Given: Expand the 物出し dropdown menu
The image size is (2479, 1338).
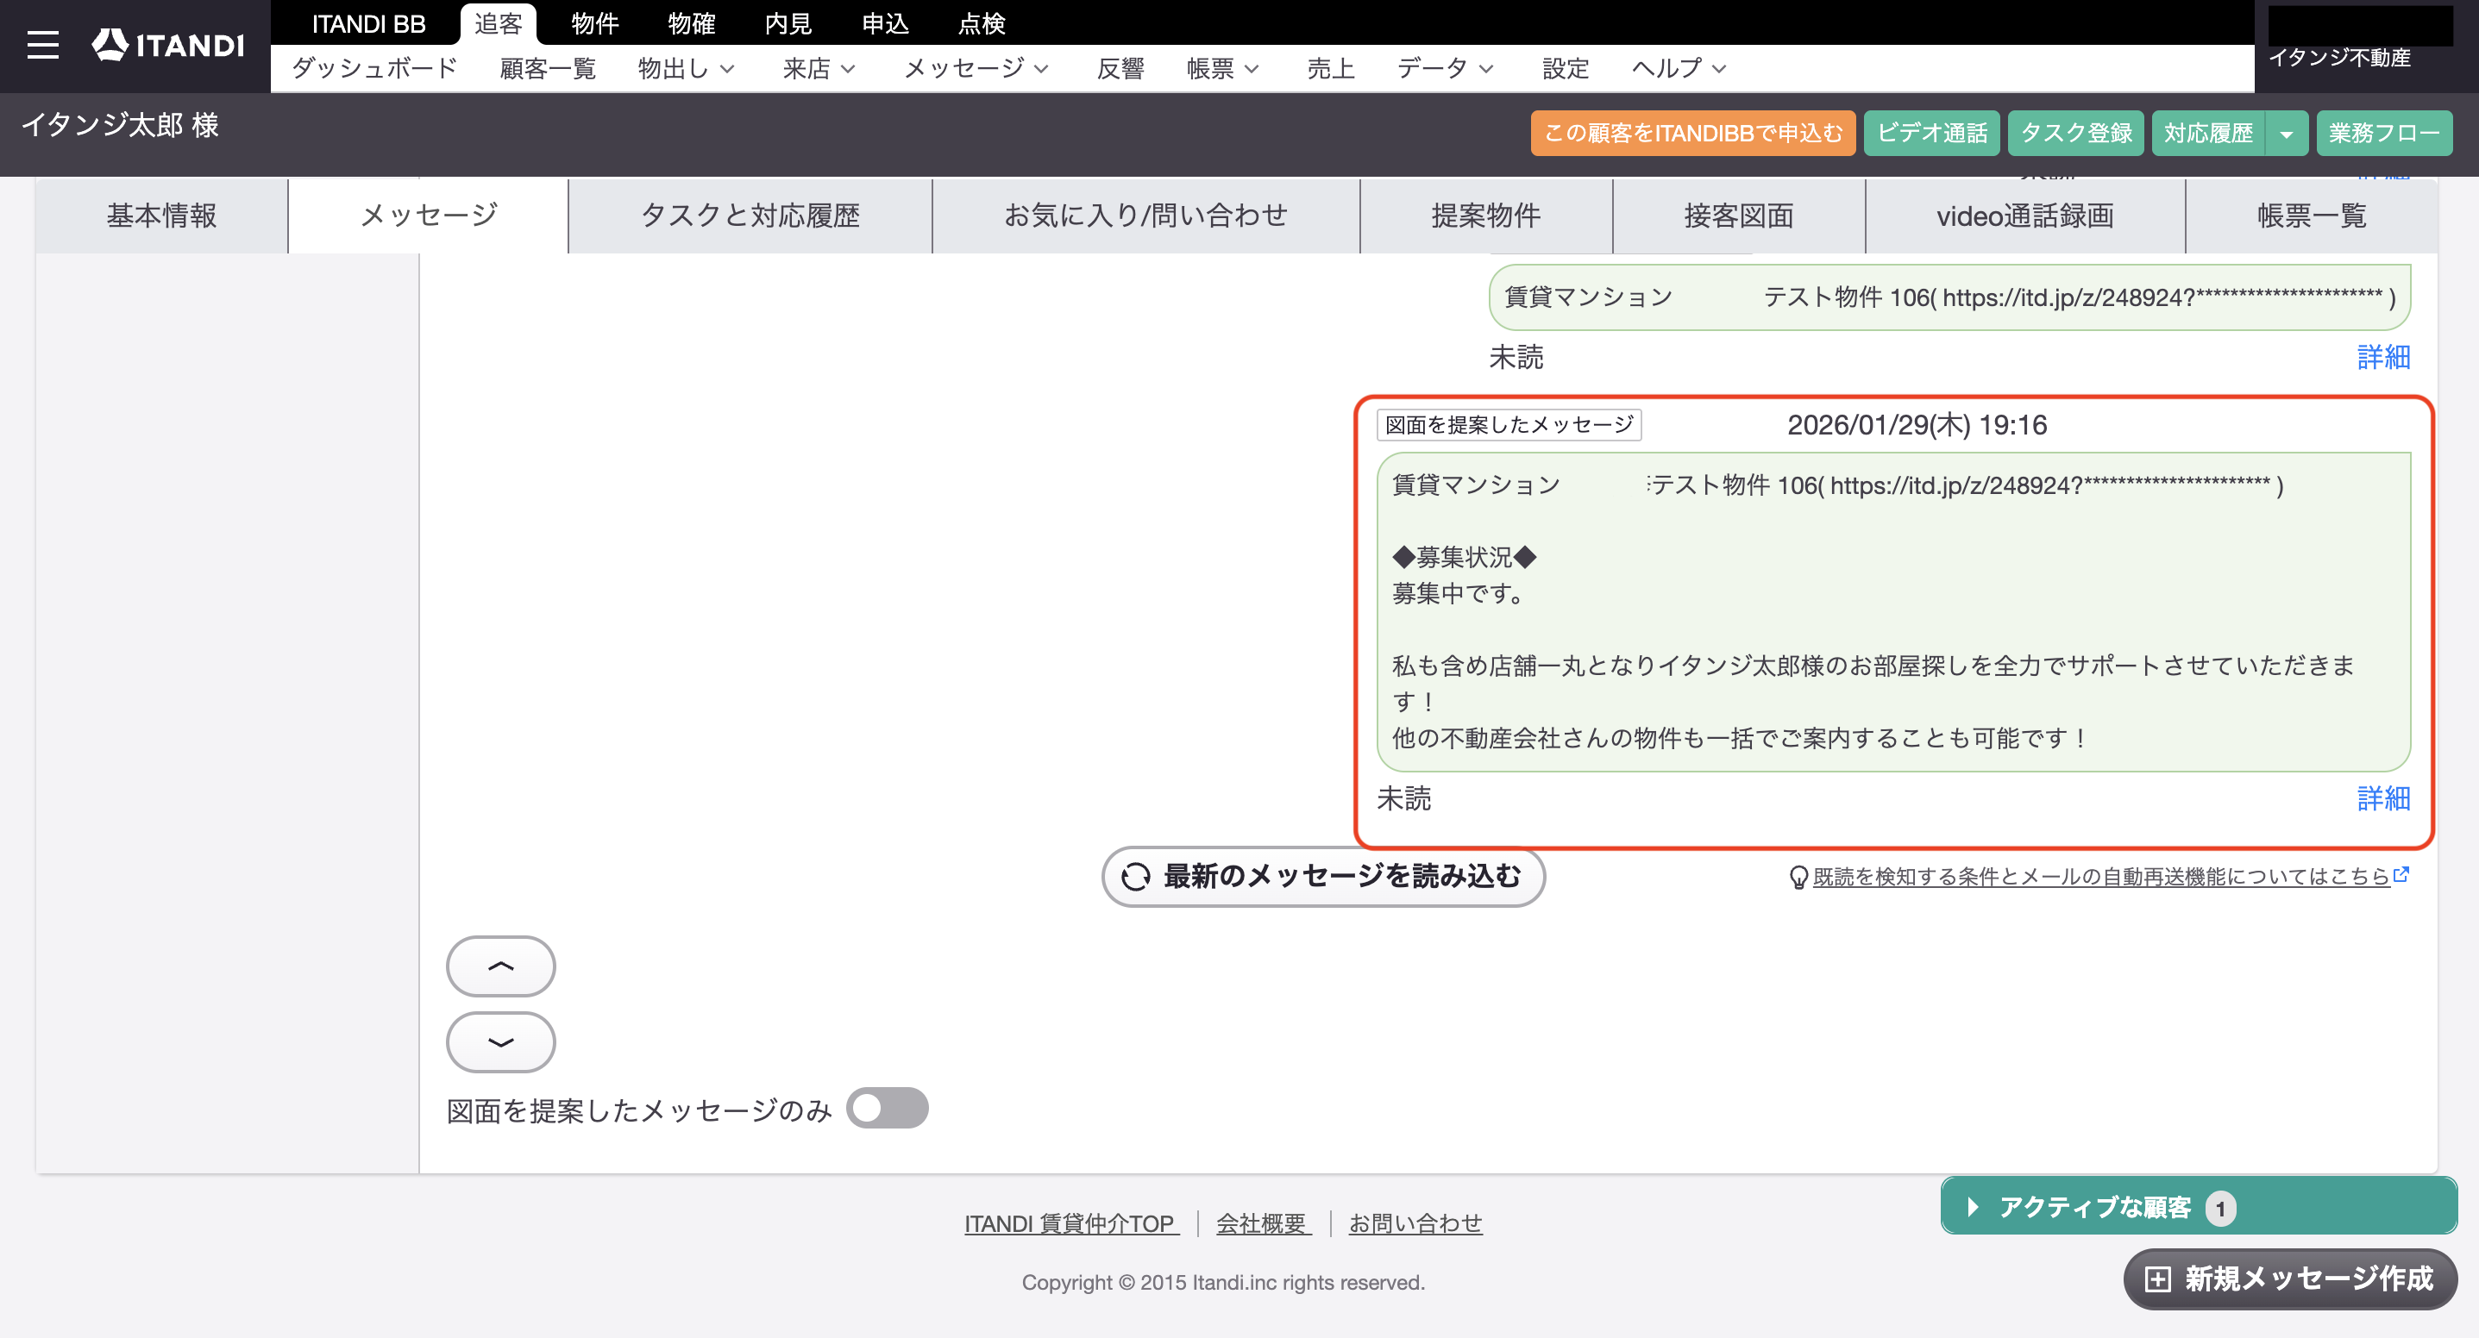Looking at the screenshot, I should pos(686,68).
